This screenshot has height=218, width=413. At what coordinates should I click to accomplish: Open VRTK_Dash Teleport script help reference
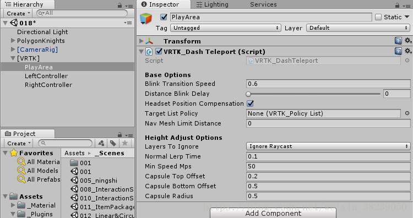point(398,51)
